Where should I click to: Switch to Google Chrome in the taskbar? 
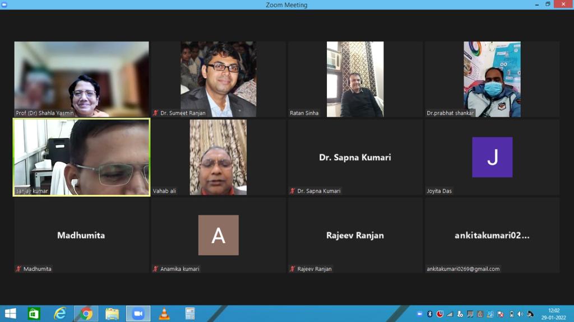(86, 314)
